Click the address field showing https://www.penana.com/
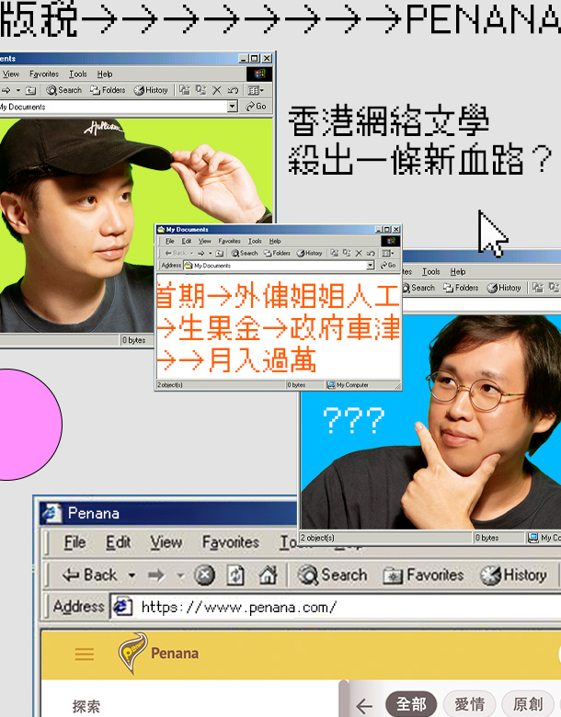561x717 pixels. (340, 607)
